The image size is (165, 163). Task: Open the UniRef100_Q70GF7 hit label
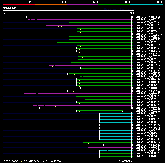click(x=148, y=156)
